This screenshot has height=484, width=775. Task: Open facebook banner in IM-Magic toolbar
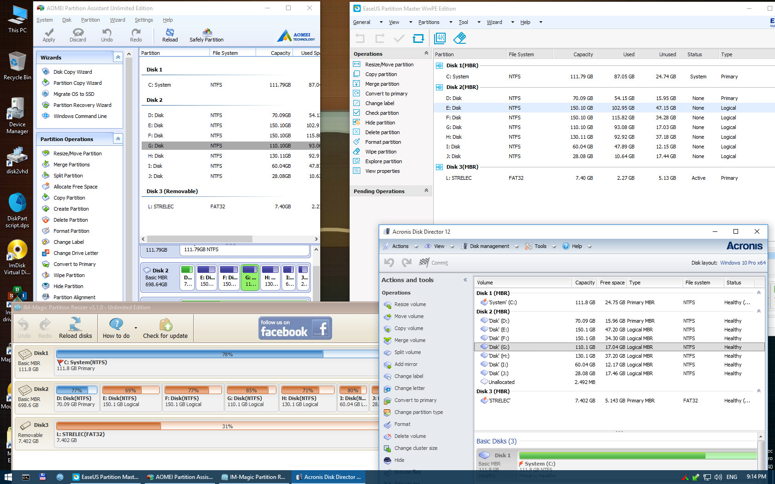(x=295, y=328)
